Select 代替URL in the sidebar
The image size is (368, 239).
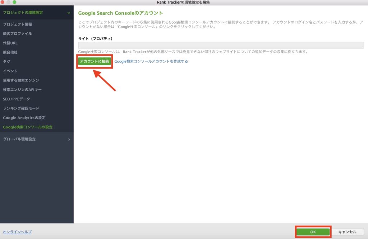[x=10, y=43]
